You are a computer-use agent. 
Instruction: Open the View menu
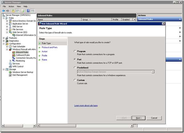pos(19,7)
